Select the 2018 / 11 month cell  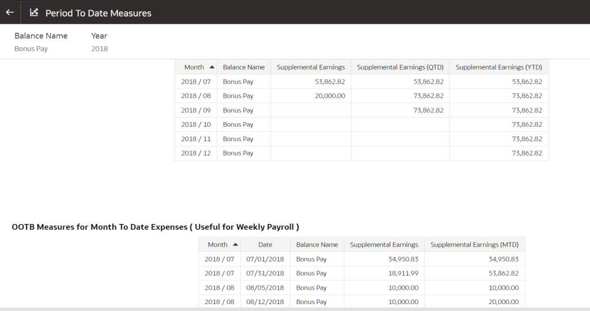[196, 139]
